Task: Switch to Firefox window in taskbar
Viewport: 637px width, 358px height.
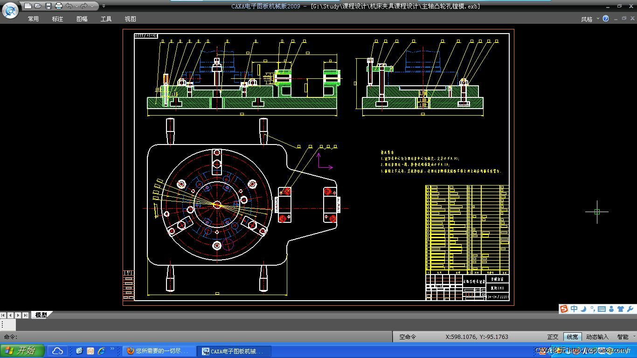Action: (159, 351)
